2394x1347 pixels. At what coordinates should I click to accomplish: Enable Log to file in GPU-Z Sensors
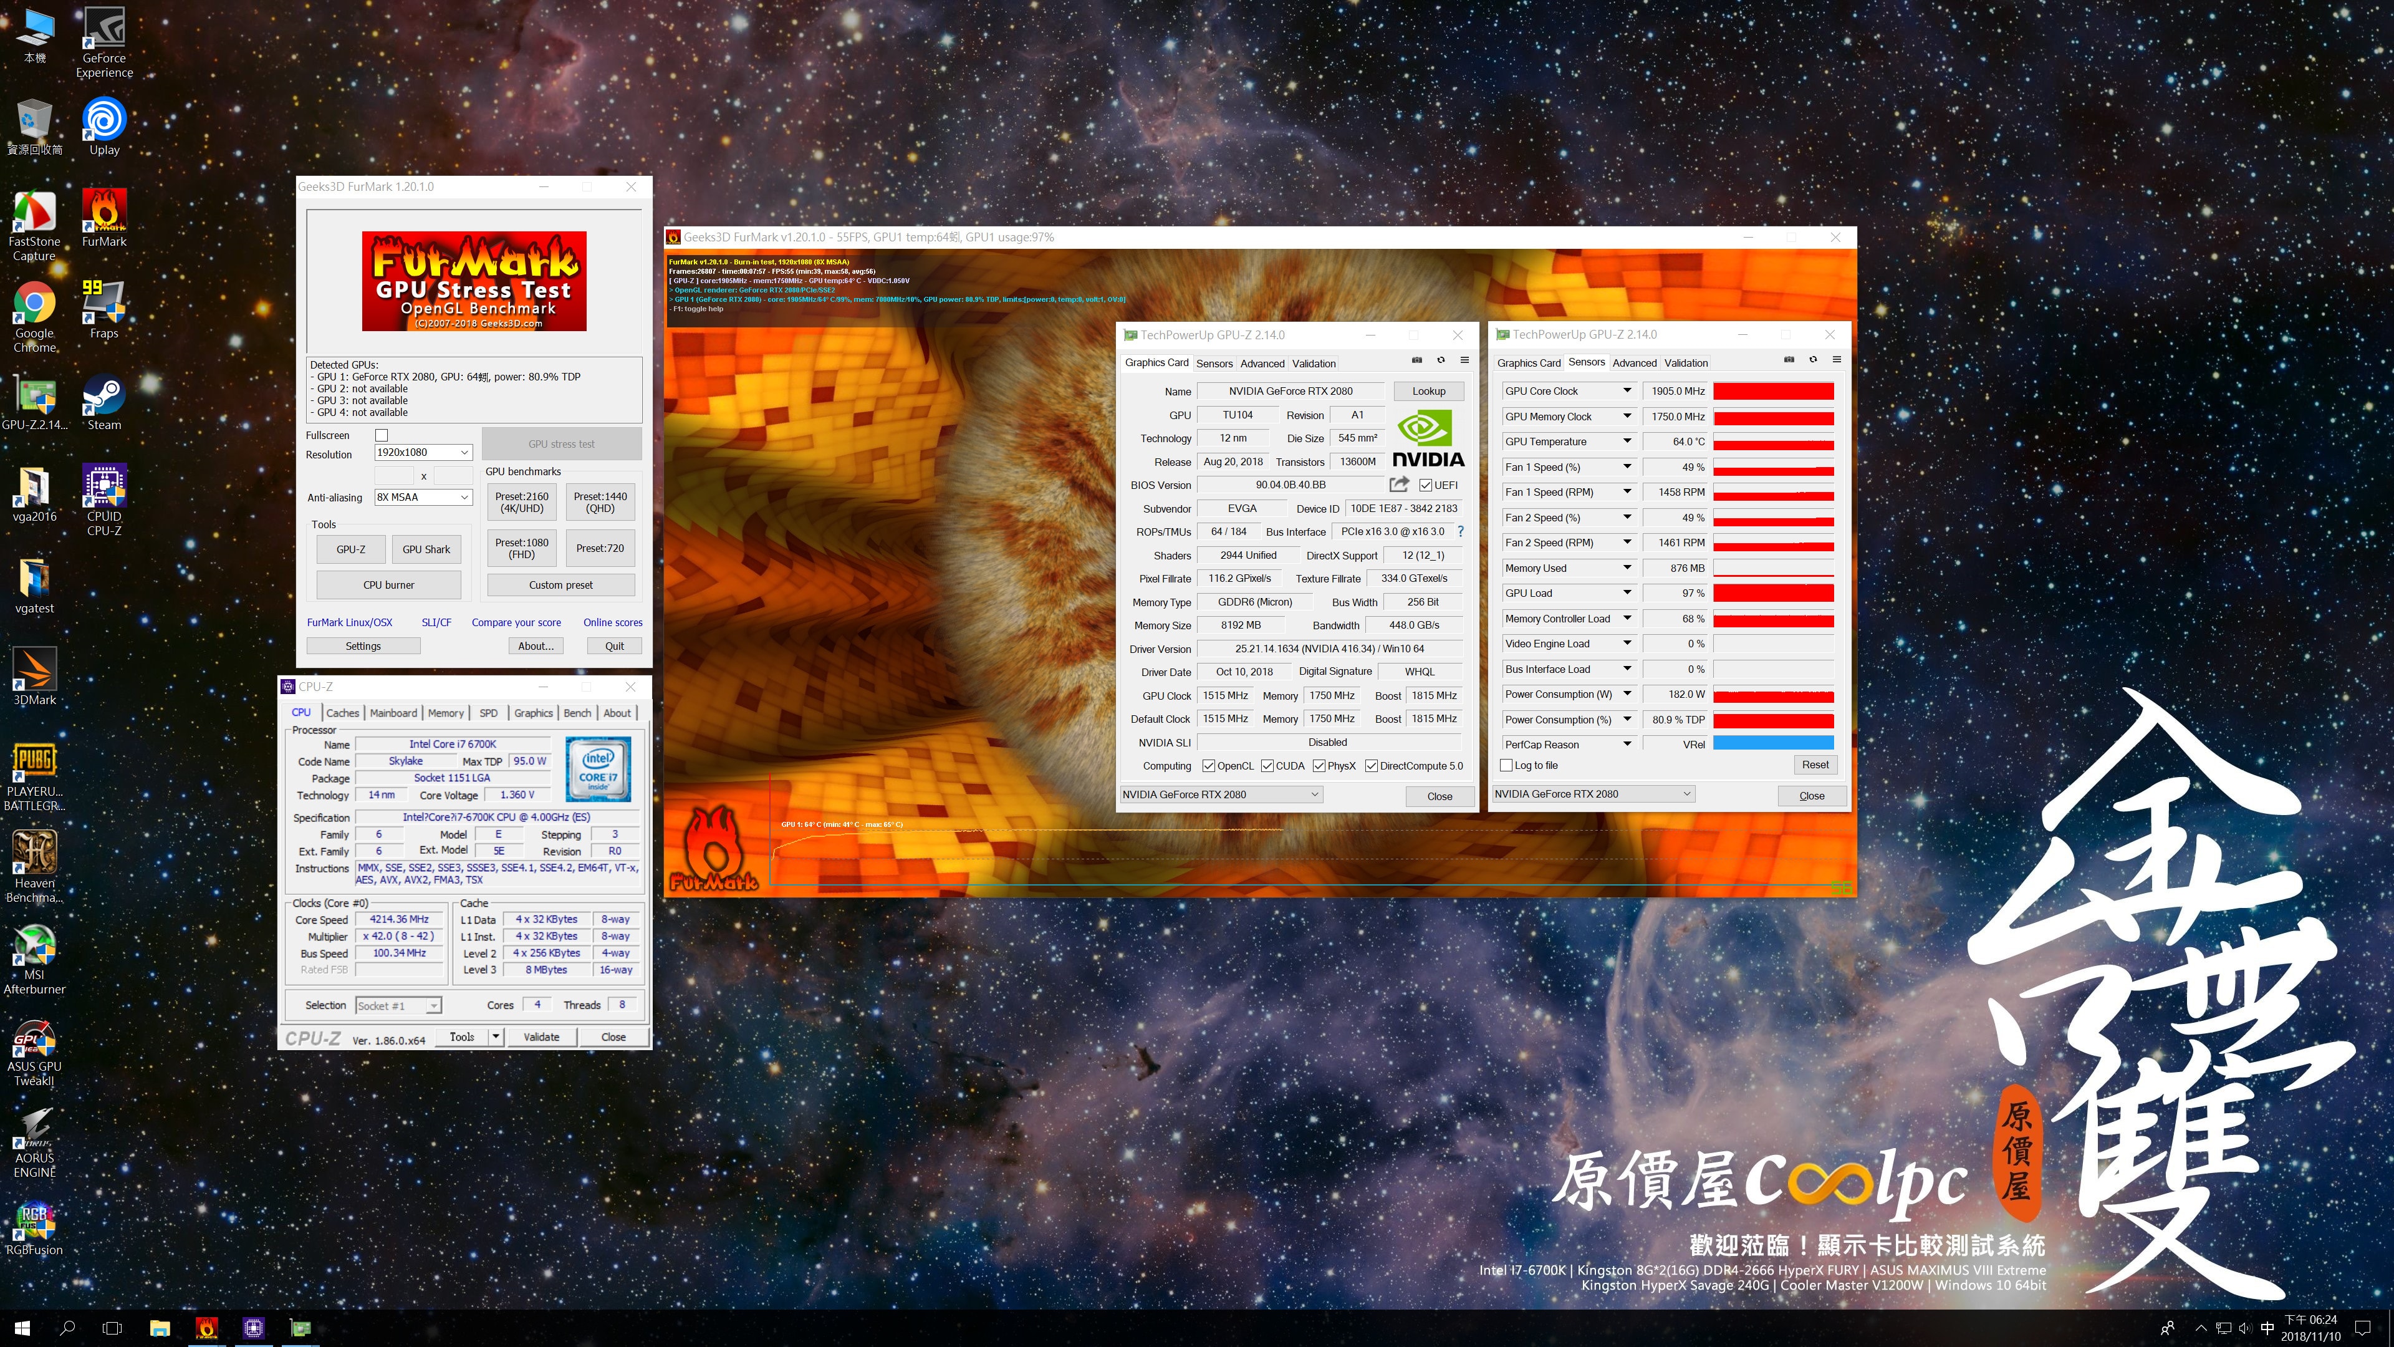(x=1506, y=765)
